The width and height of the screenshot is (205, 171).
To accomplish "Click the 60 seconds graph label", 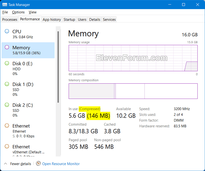I will [77, 74].
